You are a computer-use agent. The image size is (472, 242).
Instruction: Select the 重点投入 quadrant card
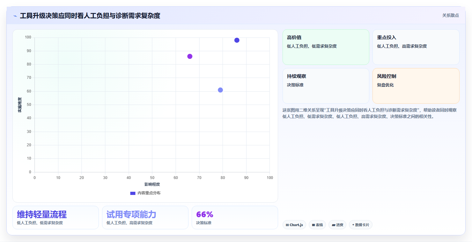(416, 47)
